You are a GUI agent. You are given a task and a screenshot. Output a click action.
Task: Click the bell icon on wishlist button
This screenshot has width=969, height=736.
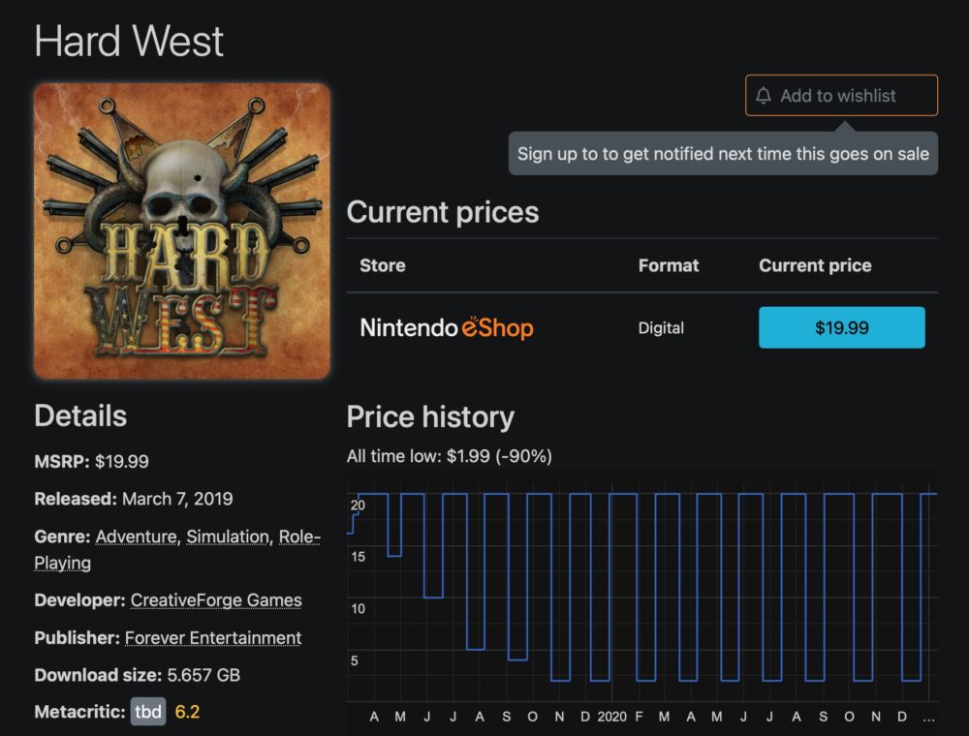coord(764,96)
